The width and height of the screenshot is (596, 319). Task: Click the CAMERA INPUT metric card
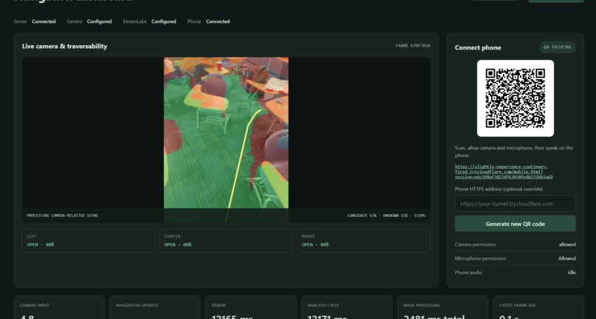coord(59,307)
